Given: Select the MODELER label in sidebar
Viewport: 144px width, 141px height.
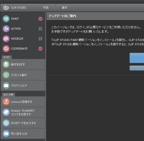Looking at the screenshot, I should click(17, 39).
